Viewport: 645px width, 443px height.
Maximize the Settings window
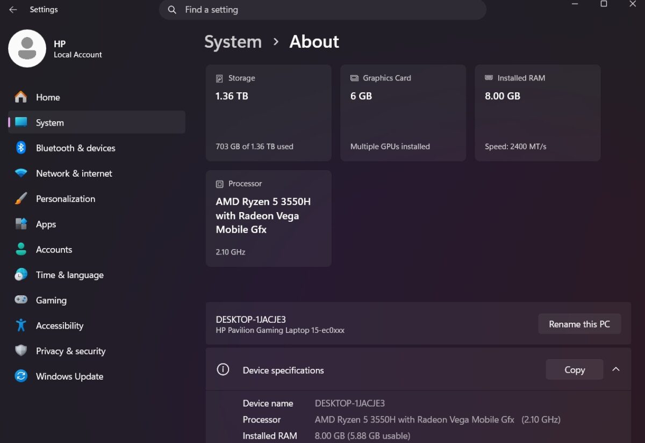(x=604, y=4)
